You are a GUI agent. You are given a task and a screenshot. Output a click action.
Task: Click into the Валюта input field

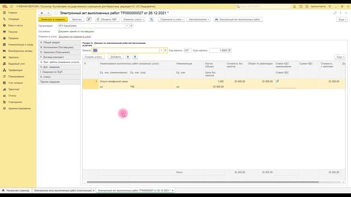pyautogui.click(x=126, y=50)
